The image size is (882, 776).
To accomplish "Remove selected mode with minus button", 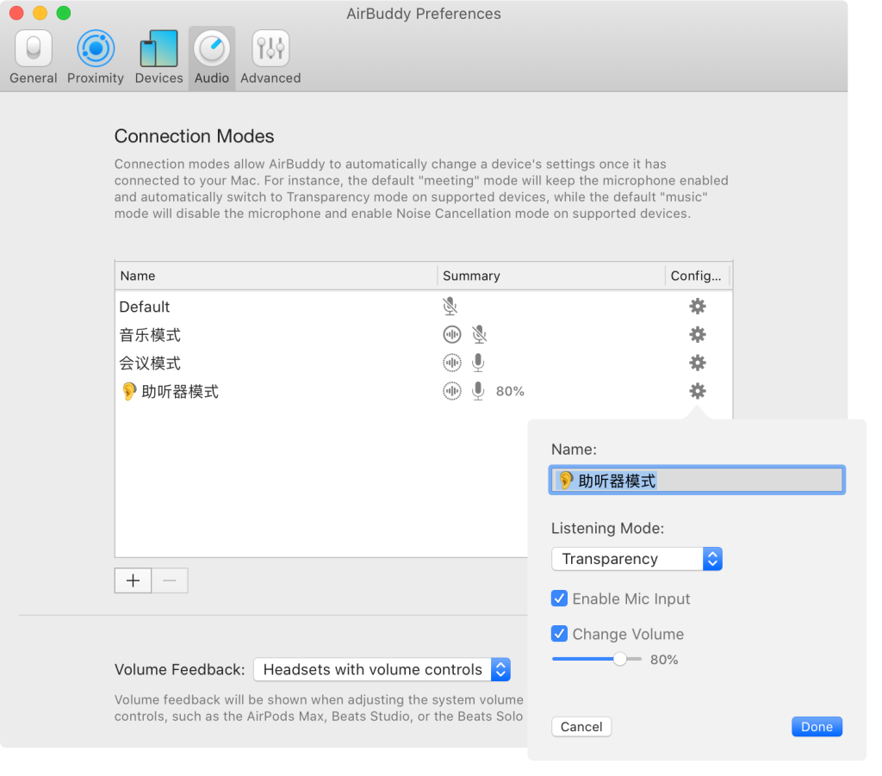I will point(170,580).
